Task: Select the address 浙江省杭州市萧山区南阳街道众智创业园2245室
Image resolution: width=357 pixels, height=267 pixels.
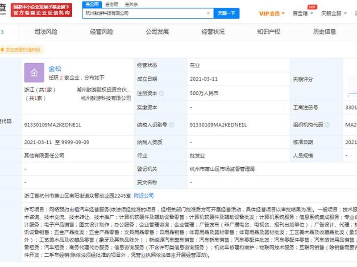Action: (x=77, y=196)
